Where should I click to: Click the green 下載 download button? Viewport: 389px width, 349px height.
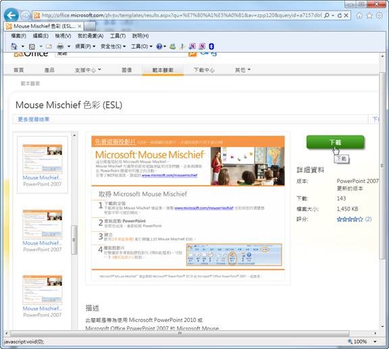click(335, 142)
